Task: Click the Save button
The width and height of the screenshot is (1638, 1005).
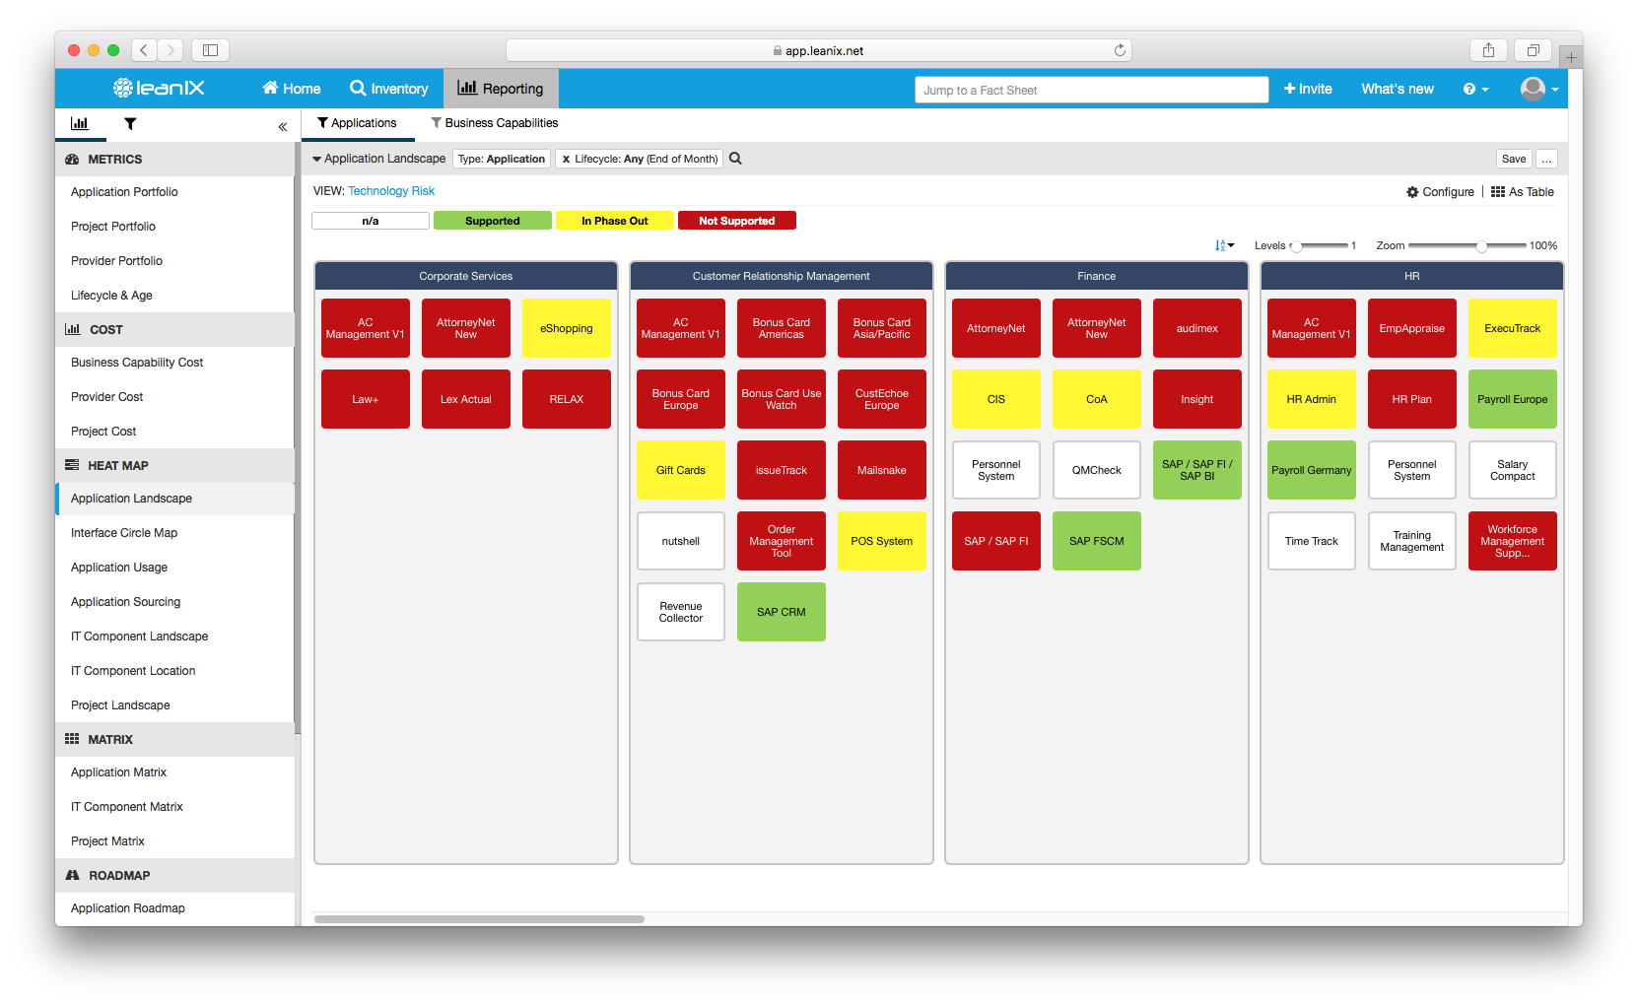Action: tap(1514, 158)
